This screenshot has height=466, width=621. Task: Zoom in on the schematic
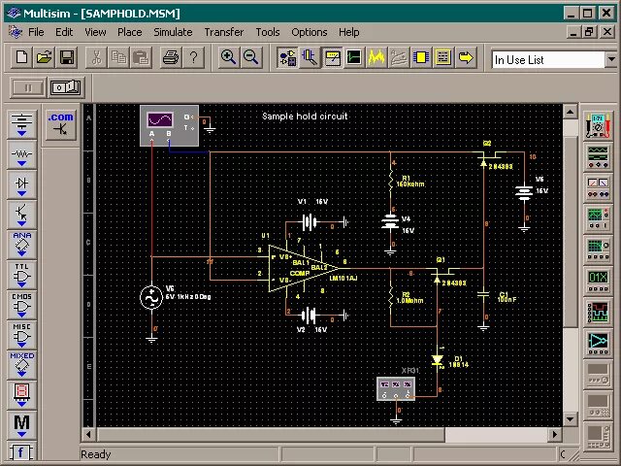[x=229, y=58]
